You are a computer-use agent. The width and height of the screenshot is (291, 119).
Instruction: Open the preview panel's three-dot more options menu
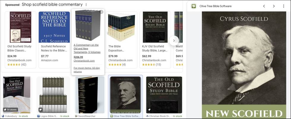[283, 6]
